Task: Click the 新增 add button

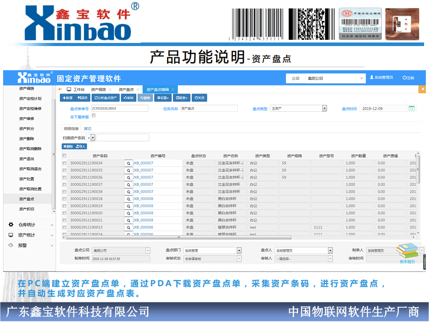Action: pos(67,98)
